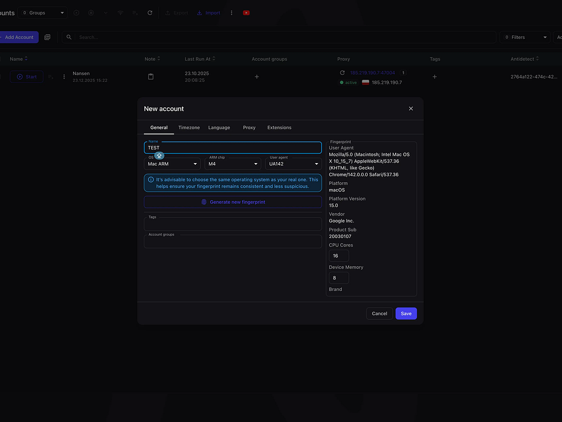Click the Name field containing TEST
This screenshot has height=422, width=562.
pos(233,148)
